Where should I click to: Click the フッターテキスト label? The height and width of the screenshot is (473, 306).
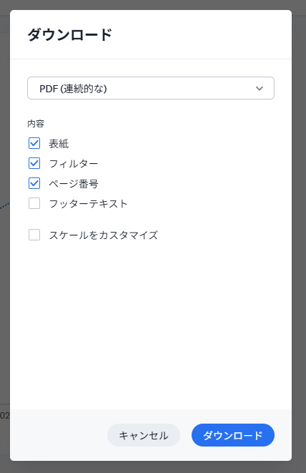89,204
